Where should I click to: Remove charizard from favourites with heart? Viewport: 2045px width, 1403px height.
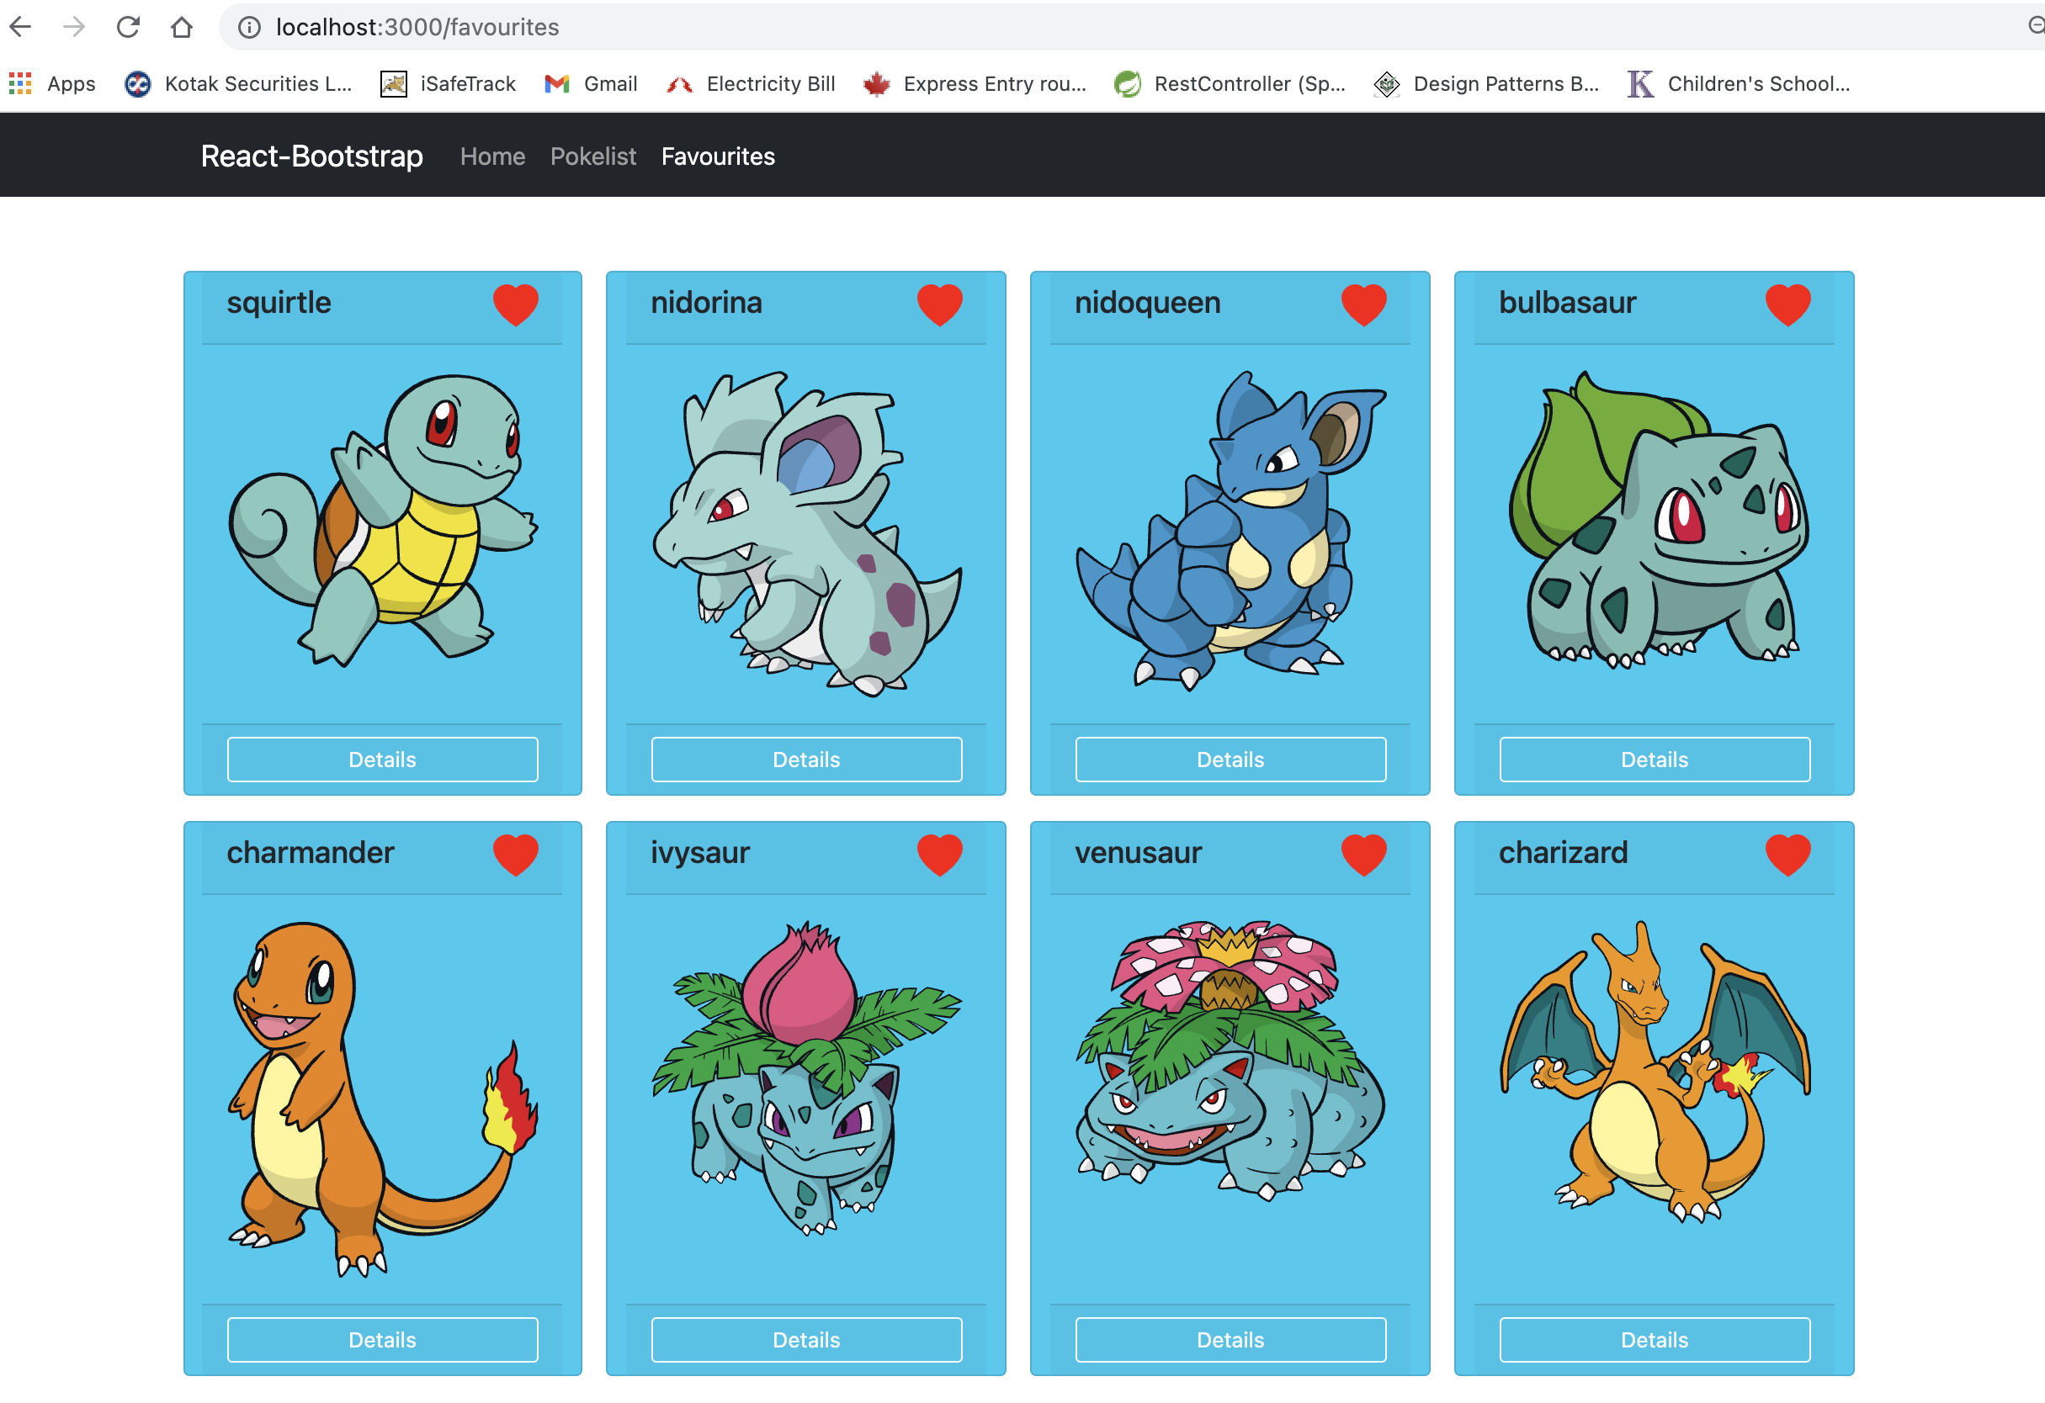click(1787, 854)
